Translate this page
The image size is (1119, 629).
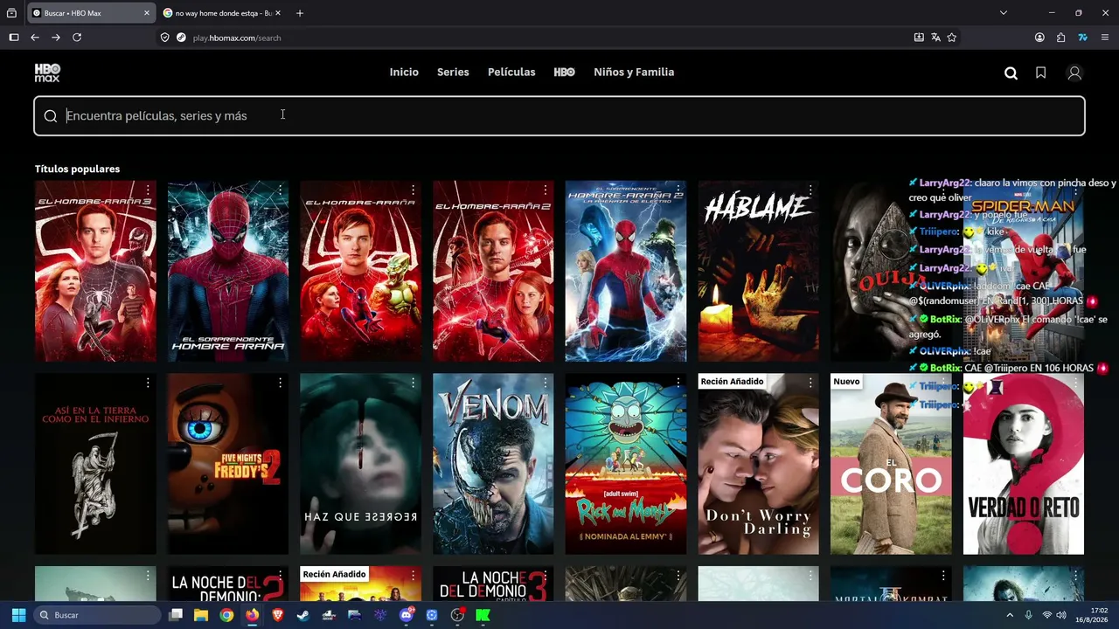935,38
